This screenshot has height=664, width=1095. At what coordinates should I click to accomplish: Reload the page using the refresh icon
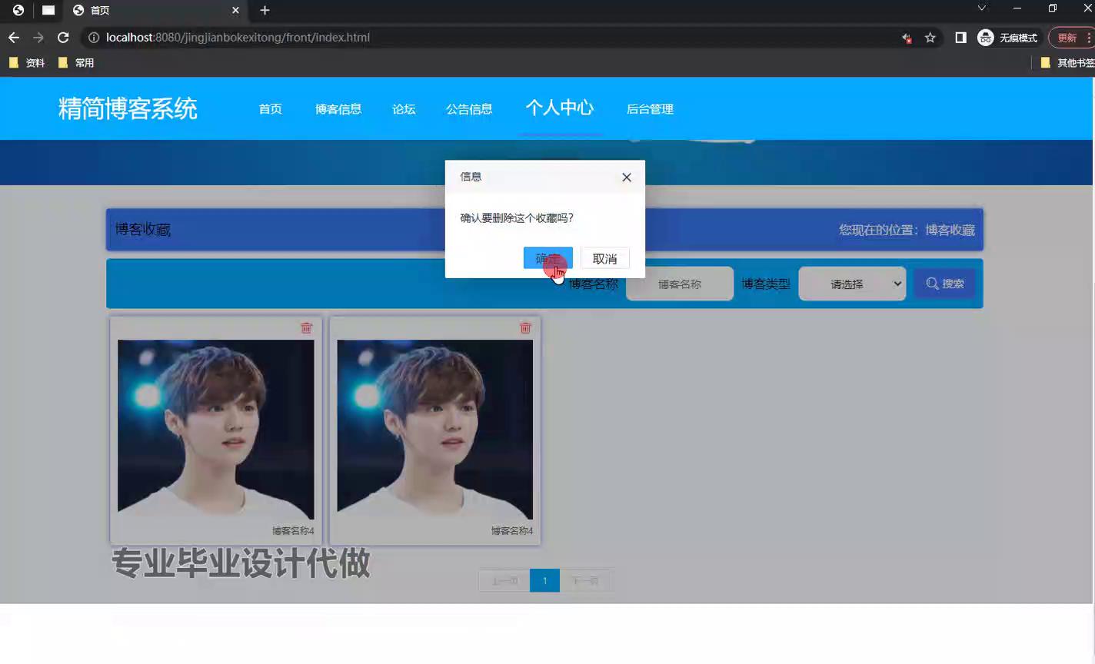[63, 38]
